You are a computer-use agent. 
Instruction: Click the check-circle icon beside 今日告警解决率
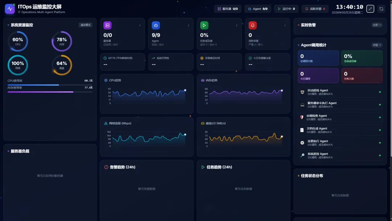click(250, 58)
